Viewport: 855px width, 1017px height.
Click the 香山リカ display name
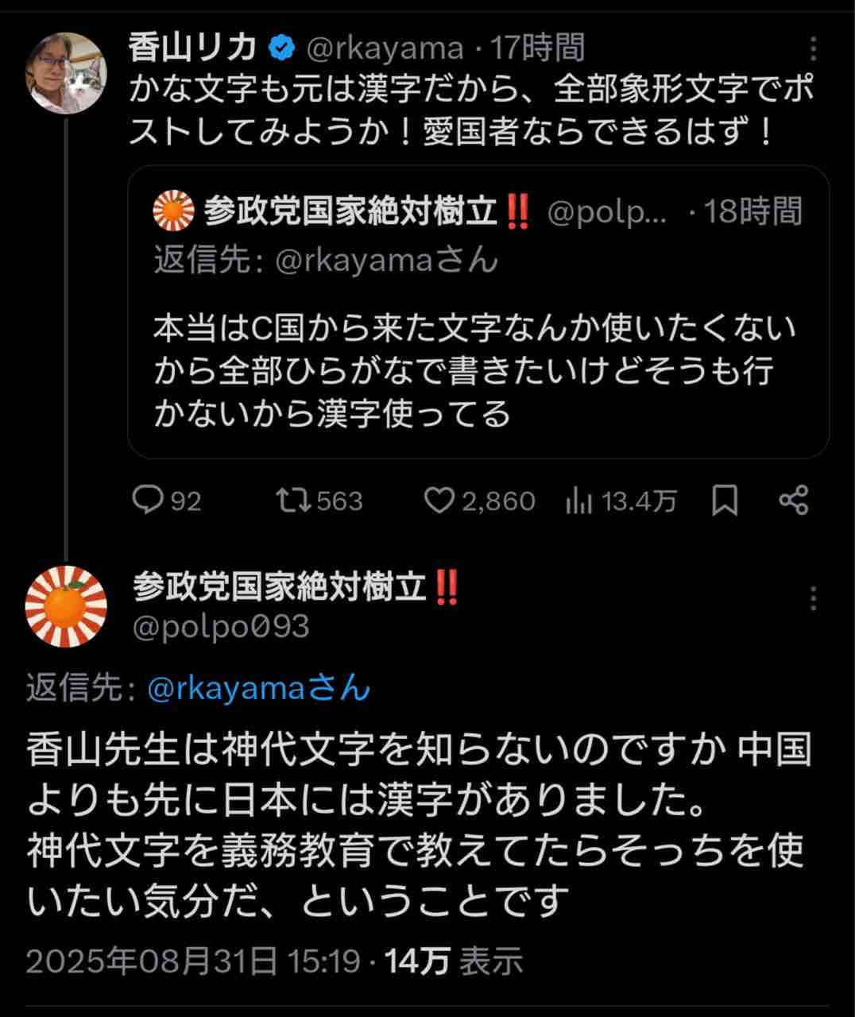[x=193, y=48]
